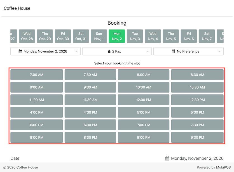Reserve the 11:00 AM slot
234x172 pixels.
(x=37, y=100)
